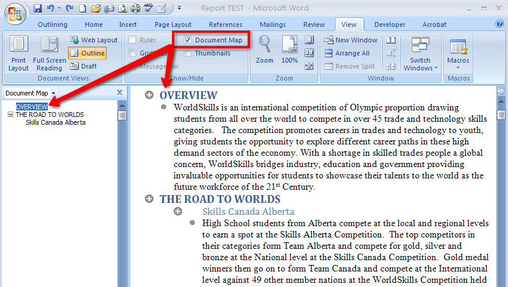
Task: Switch to the Home tab
Action: pos(94,24)
